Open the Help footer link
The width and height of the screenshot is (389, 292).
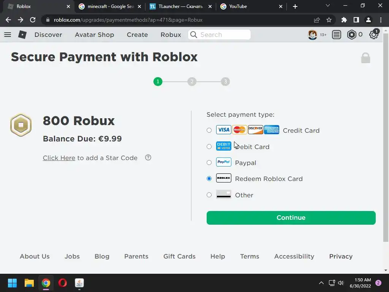pos(218,256)
